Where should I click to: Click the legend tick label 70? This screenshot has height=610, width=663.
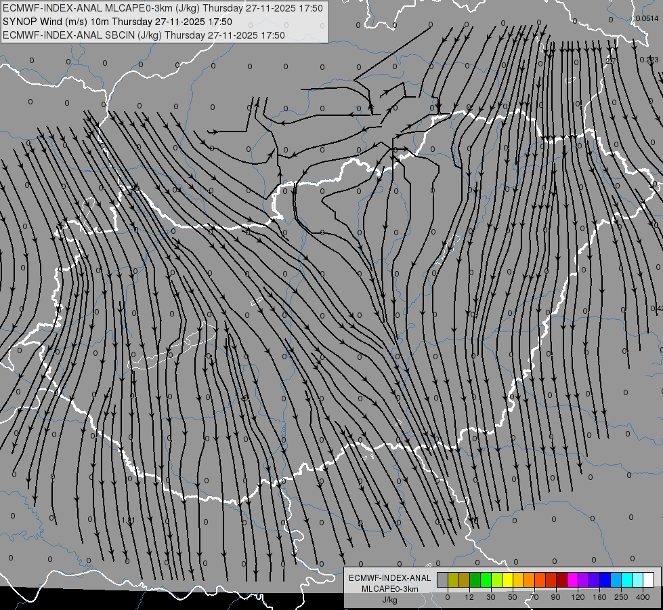click(534, 597)
